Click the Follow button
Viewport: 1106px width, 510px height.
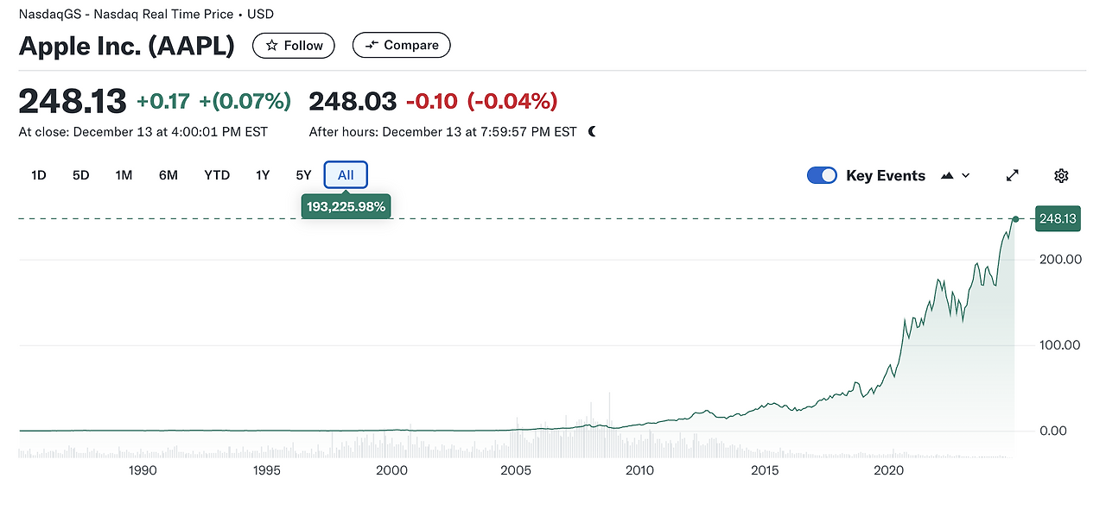tap(294, 46)
